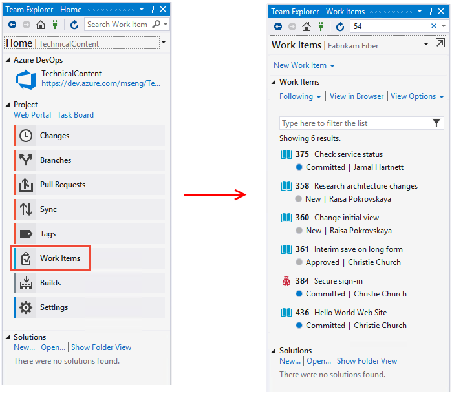Collapse Work Items section header

(x=274, y=83)
